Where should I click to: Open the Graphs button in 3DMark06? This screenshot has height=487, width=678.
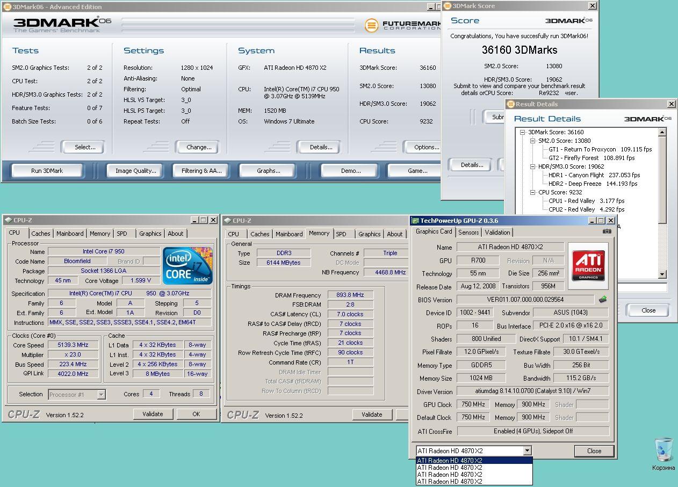[268, 171]
